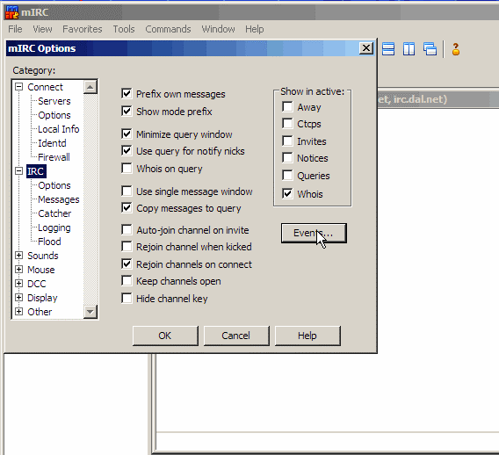
Task: Collapse the Connect category node
Action: click(19, 87)
